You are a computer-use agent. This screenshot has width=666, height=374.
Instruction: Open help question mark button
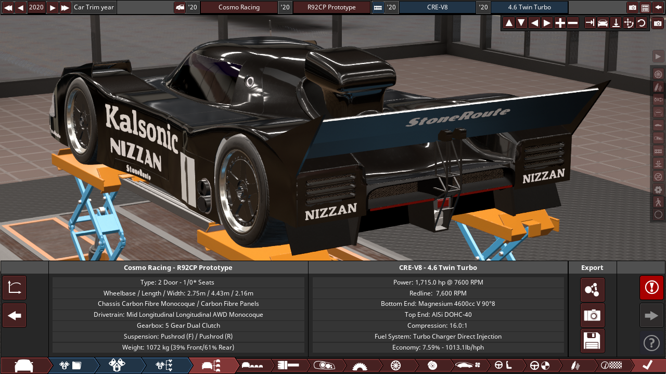(x=651, y=343)
